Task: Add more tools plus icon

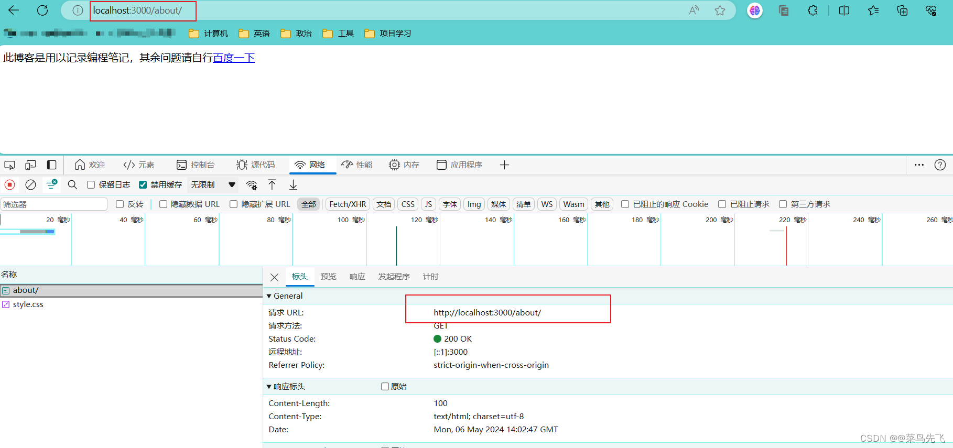Action: click(x=504, y=165)
